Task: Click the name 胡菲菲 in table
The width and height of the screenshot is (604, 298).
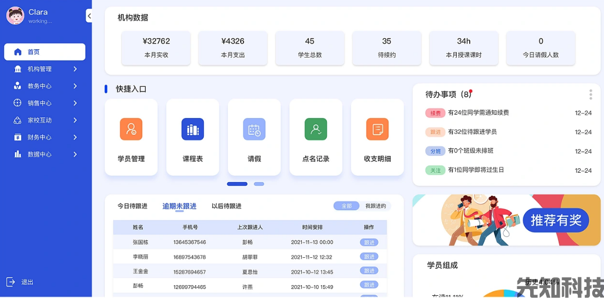Action: pos(250,257)
